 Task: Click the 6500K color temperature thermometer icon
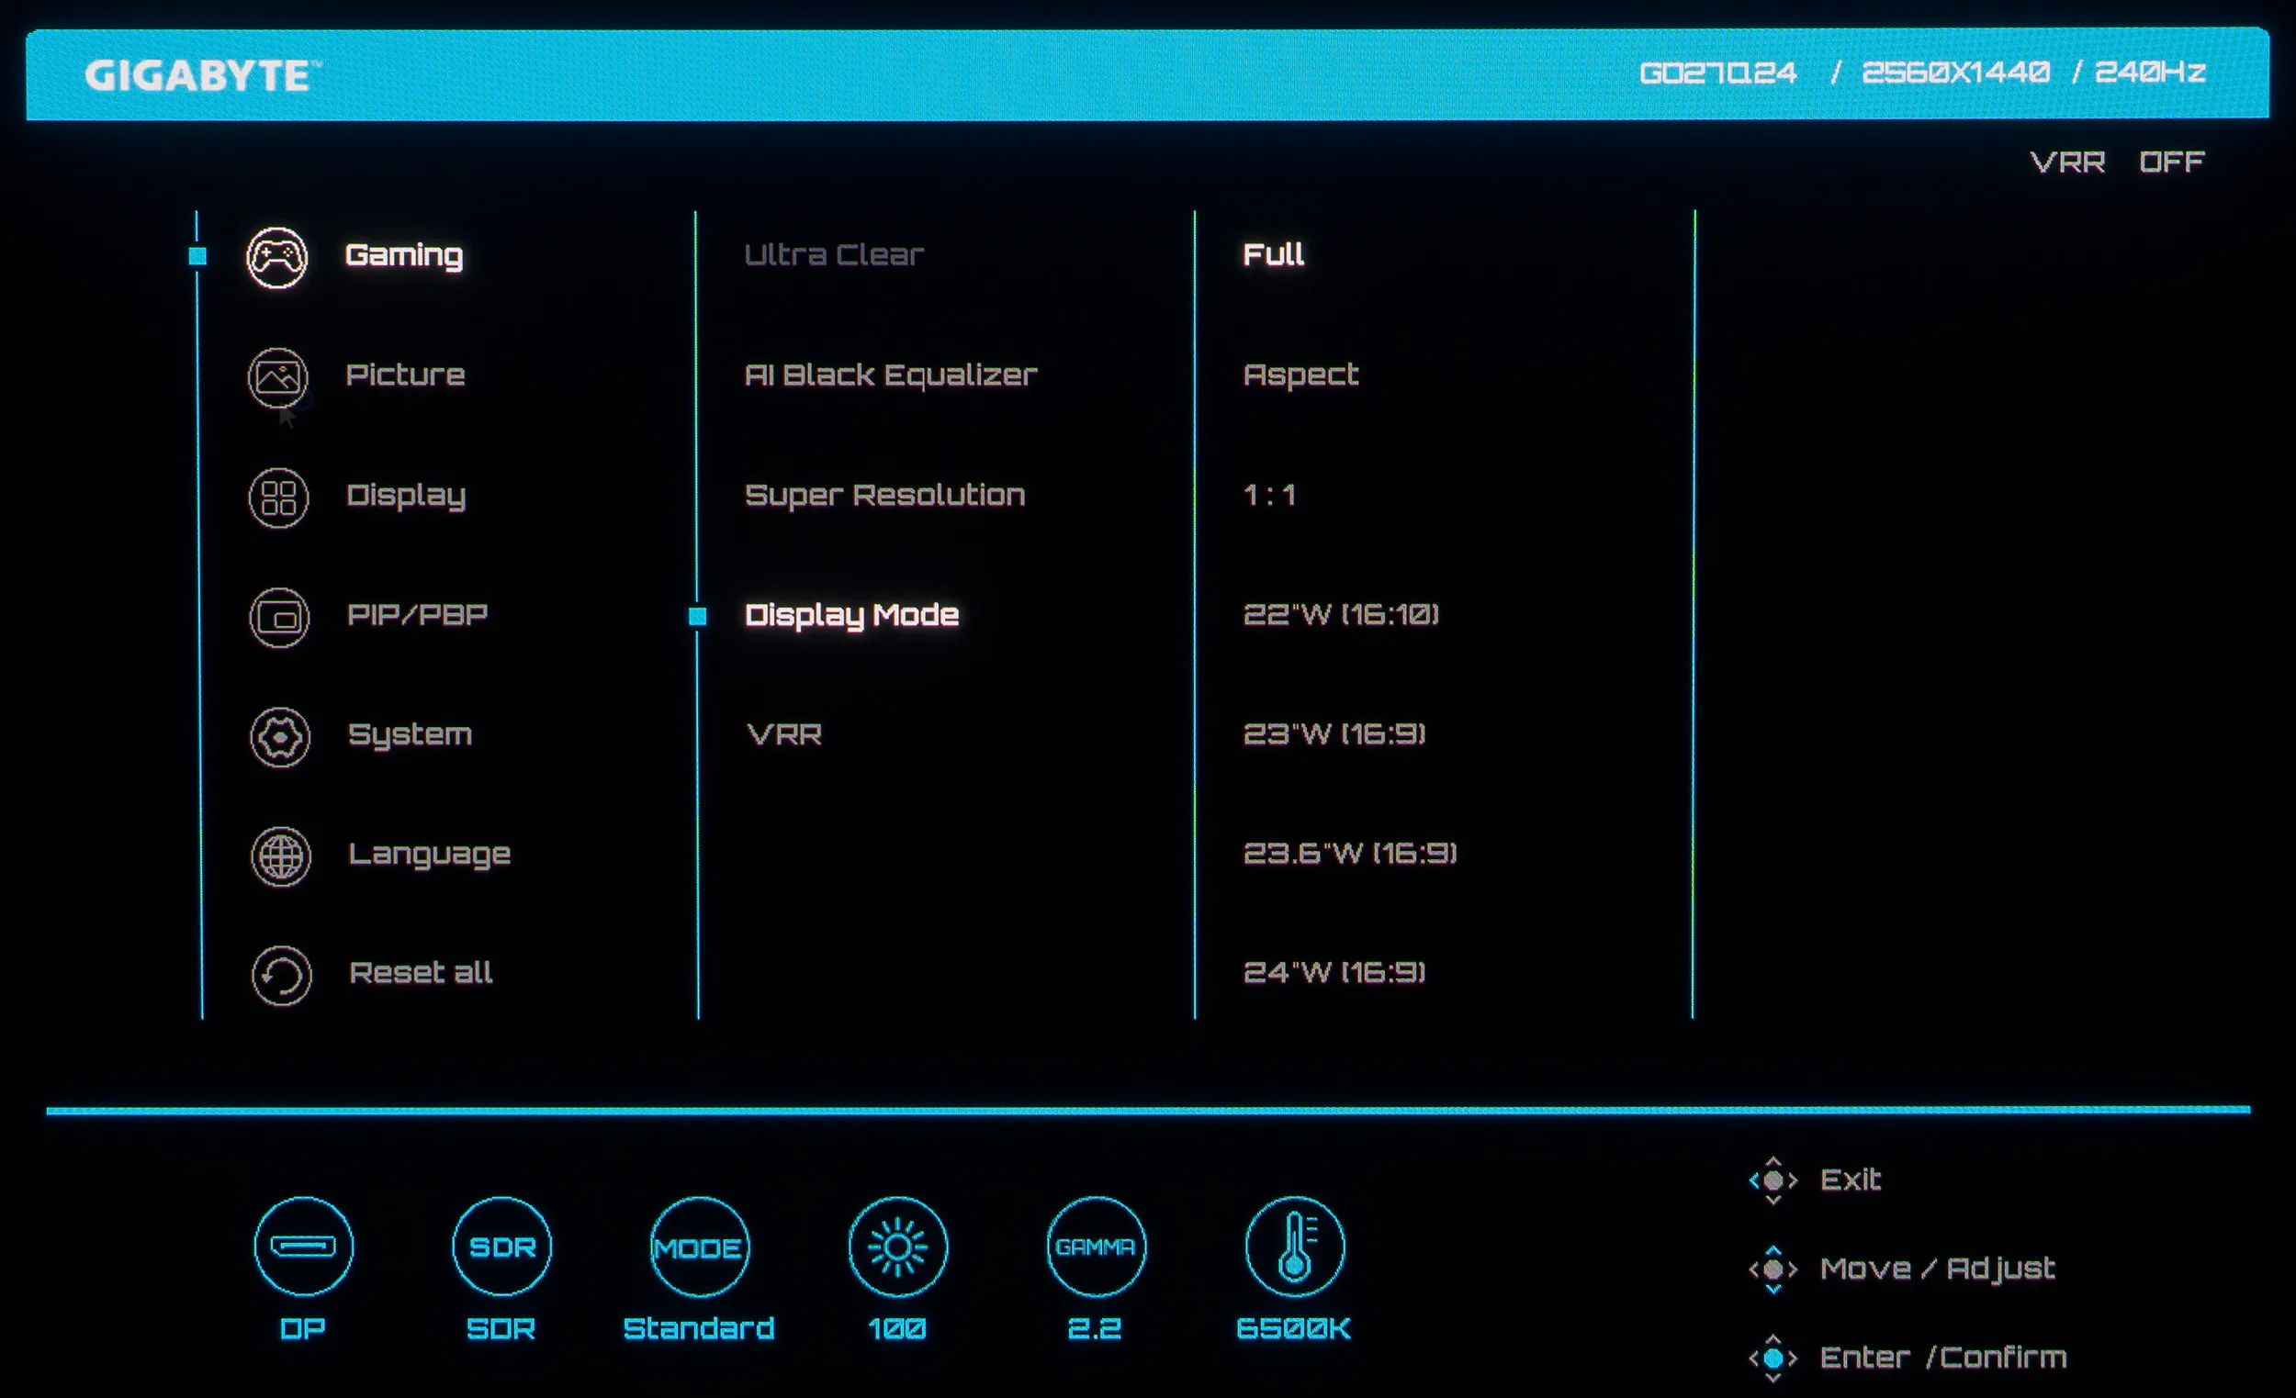1294,1247
